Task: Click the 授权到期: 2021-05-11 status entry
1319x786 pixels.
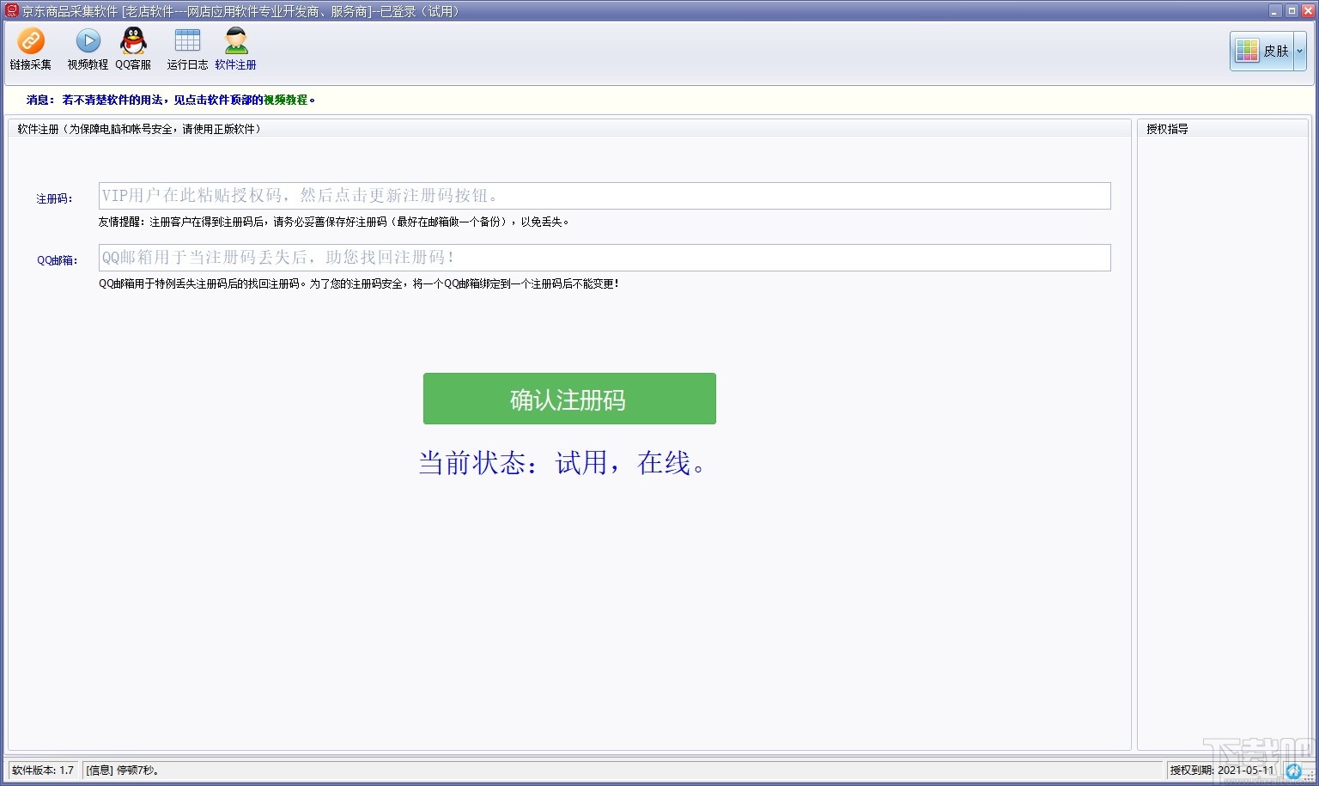Action: point(1222,771)
